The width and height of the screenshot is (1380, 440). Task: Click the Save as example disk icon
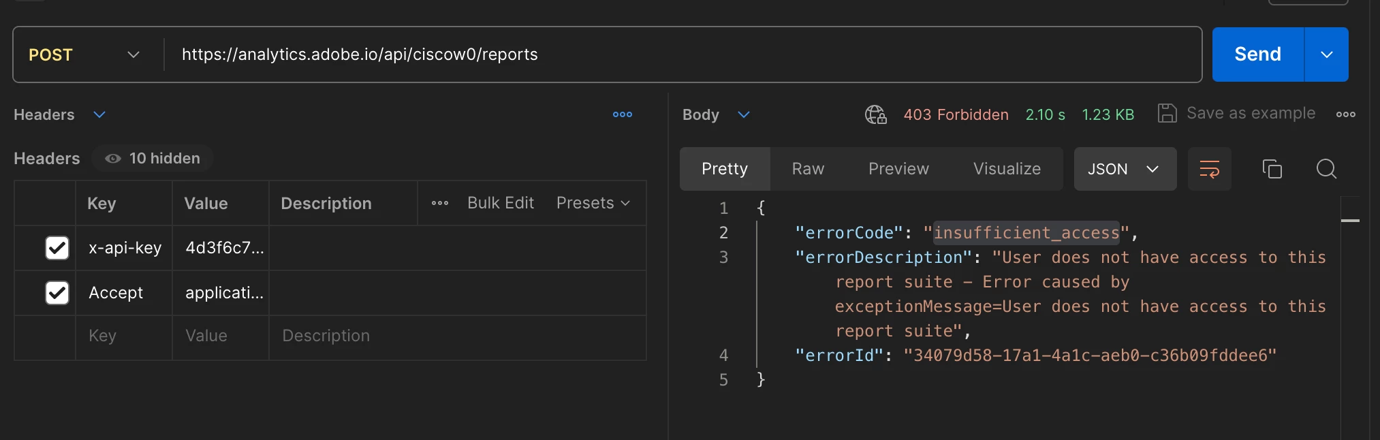point(1167,113)
